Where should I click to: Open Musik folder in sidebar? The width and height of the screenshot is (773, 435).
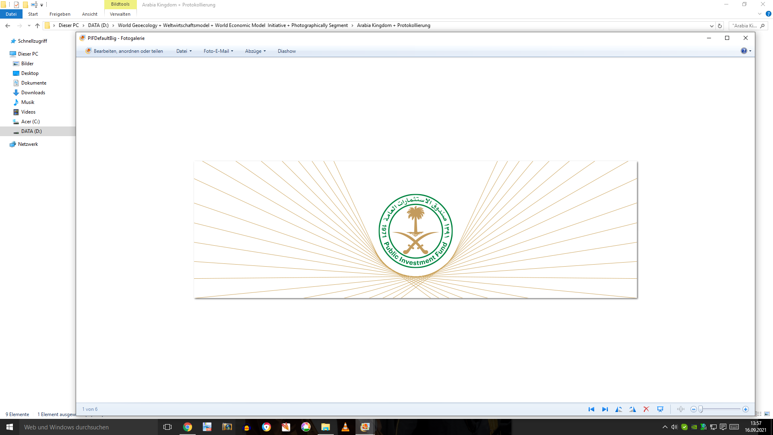tap(28, 102)
